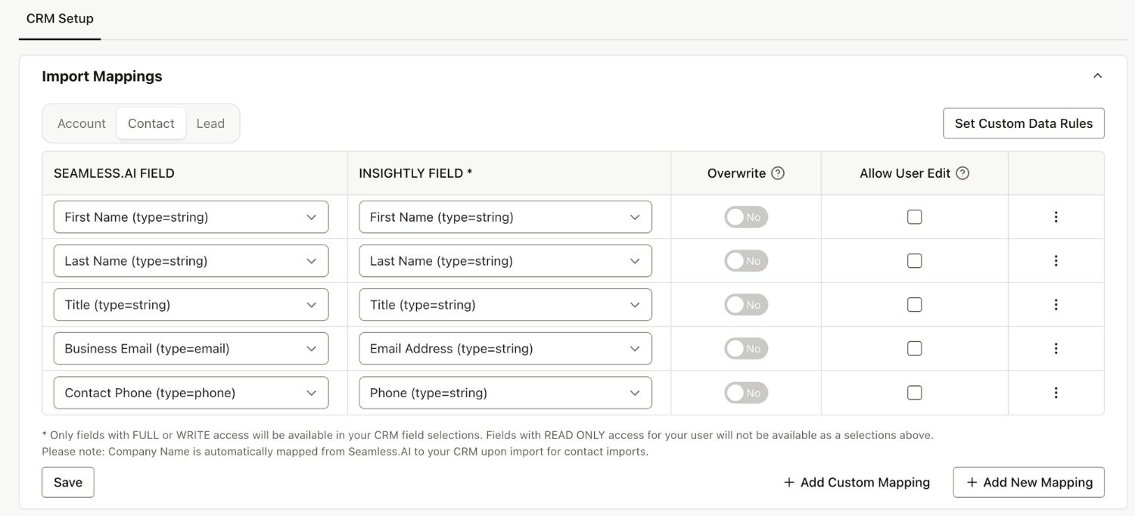Select the Contact mappings tab
This screenshot has width=1135, height=516.
pyautogui.click(x=151, y=123)
